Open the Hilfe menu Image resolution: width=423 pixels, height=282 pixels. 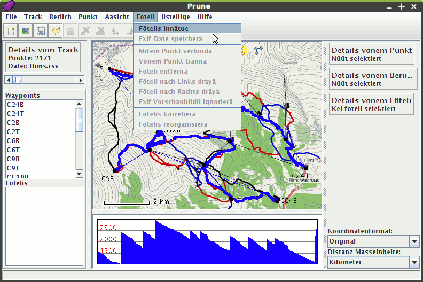point(205,17)
